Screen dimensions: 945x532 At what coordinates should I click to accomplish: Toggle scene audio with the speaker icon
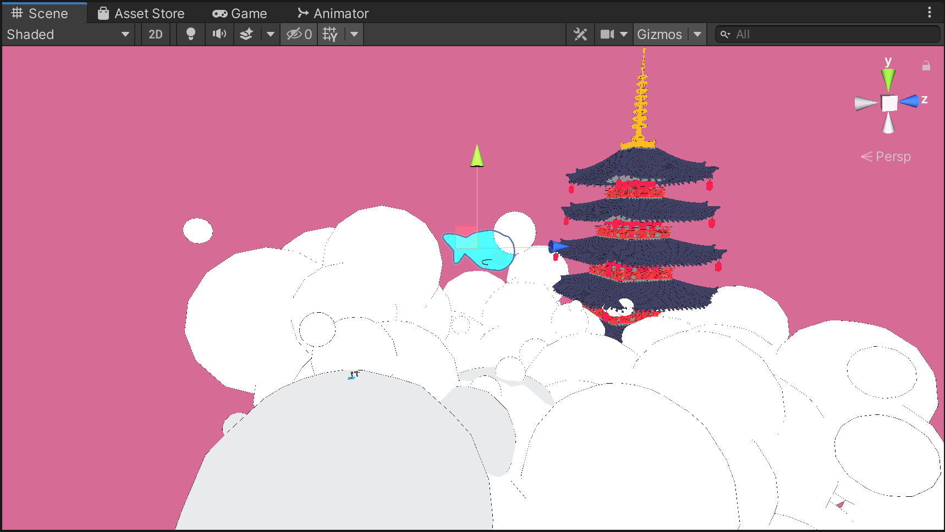(x=219, y=34)
